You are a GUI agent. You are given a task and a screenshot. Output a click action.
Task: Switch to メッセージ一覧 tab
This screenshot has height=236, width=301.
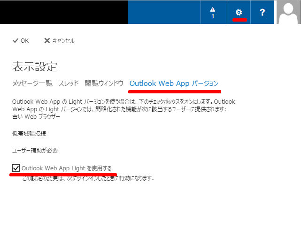32,84
